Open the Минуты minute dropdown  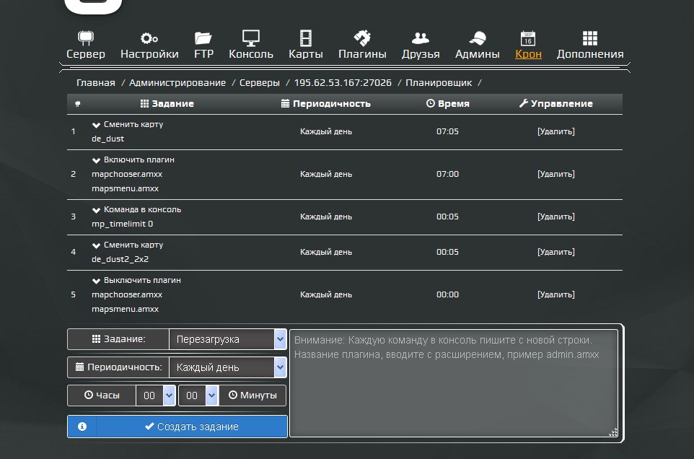coord(198,395)
